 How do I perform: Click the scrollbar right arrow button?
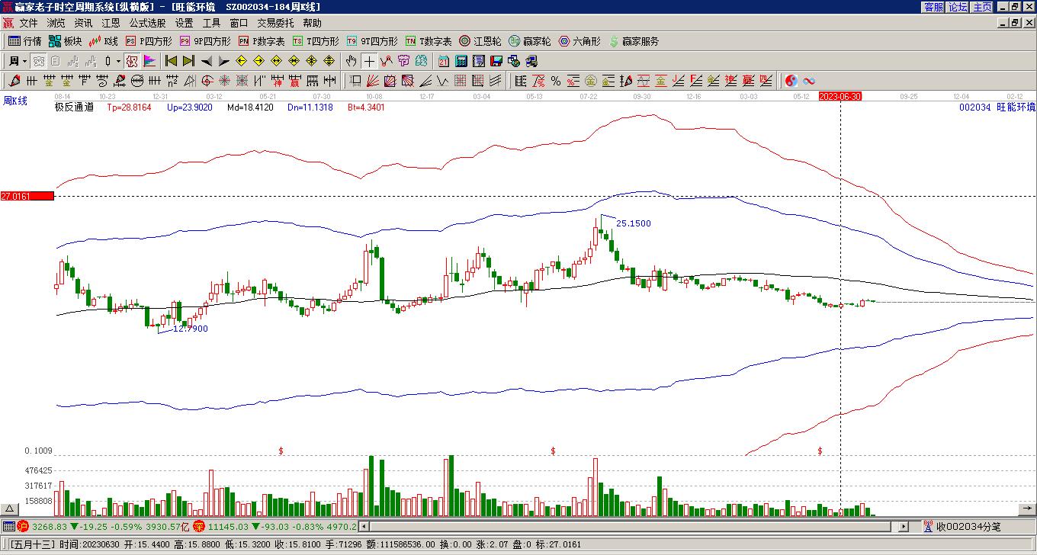[904, 526]
